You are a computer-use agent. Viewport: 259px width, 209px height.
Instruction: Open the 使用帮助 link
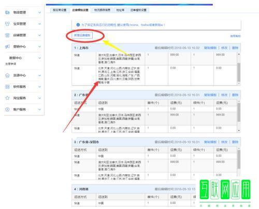235,36
